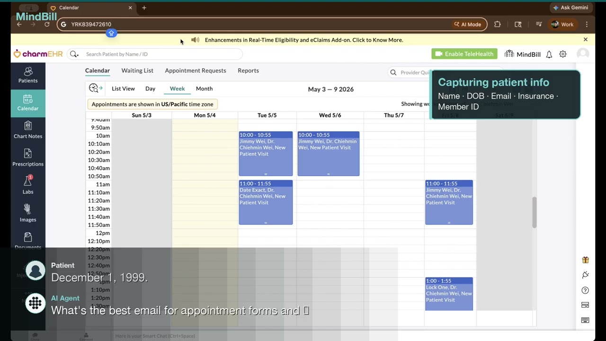606x341 pixels.
Task: Open Wednesday 10:00 Jimmy Wei appointment
Action: click(328, 154)
